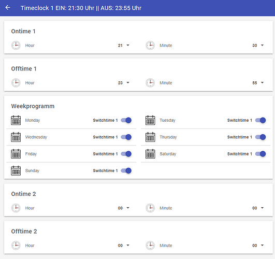Image resolution: width=275 pixels, height=259 pixels.
Task: Click the Tuesday calendar icon
Action: click(150, 120)
